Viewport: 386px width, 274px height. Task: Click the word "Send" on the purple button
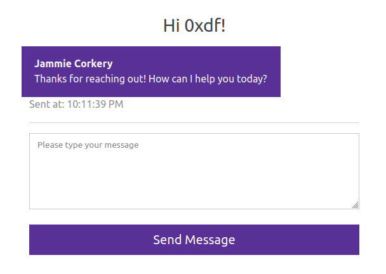tap(168, 240)
